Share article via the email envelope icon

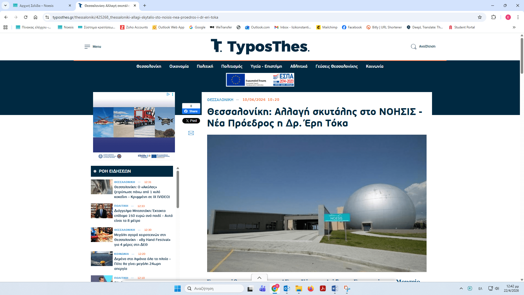[x=191, y=133]
